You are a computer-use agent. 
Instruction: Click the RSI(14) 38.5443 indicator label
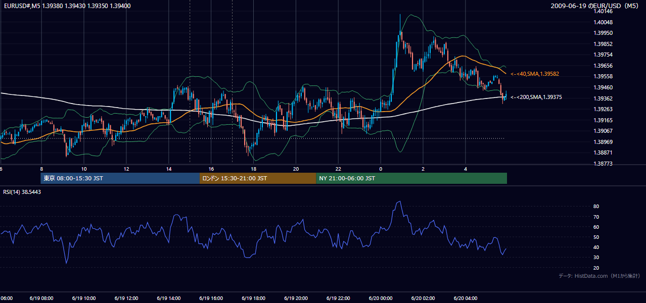pos(22,192)
